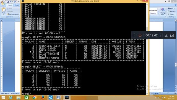177x100 pixels.
Task: Click PHYSICS column header in MARKS table
Action: click(59, 71)
